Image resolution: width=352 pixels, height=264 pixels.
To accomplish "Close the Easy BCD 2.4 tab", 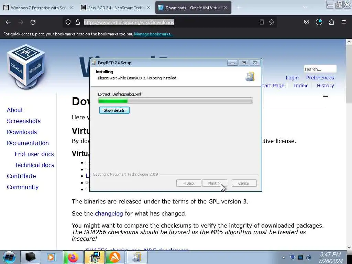I will pos(148,8).
